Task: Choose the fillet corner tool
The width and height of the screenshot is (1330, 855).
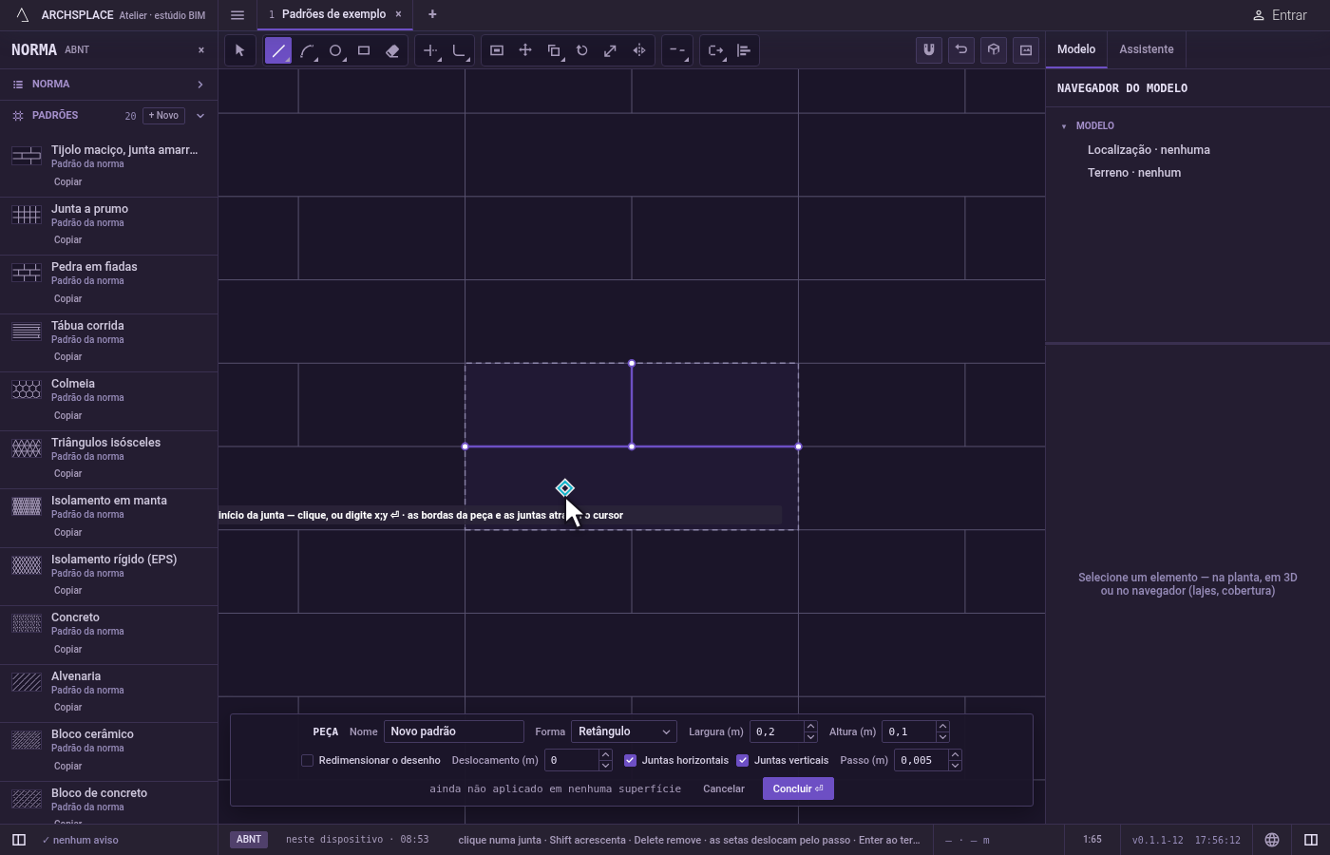Action: [x=459, y=50]
